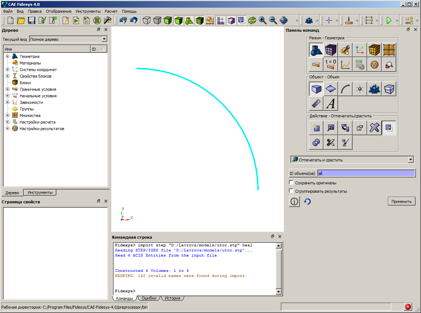Reset the command form with the blue arrow
This screenshot has width=421, height=313.
pyautogui.click(x=307, y=202)
